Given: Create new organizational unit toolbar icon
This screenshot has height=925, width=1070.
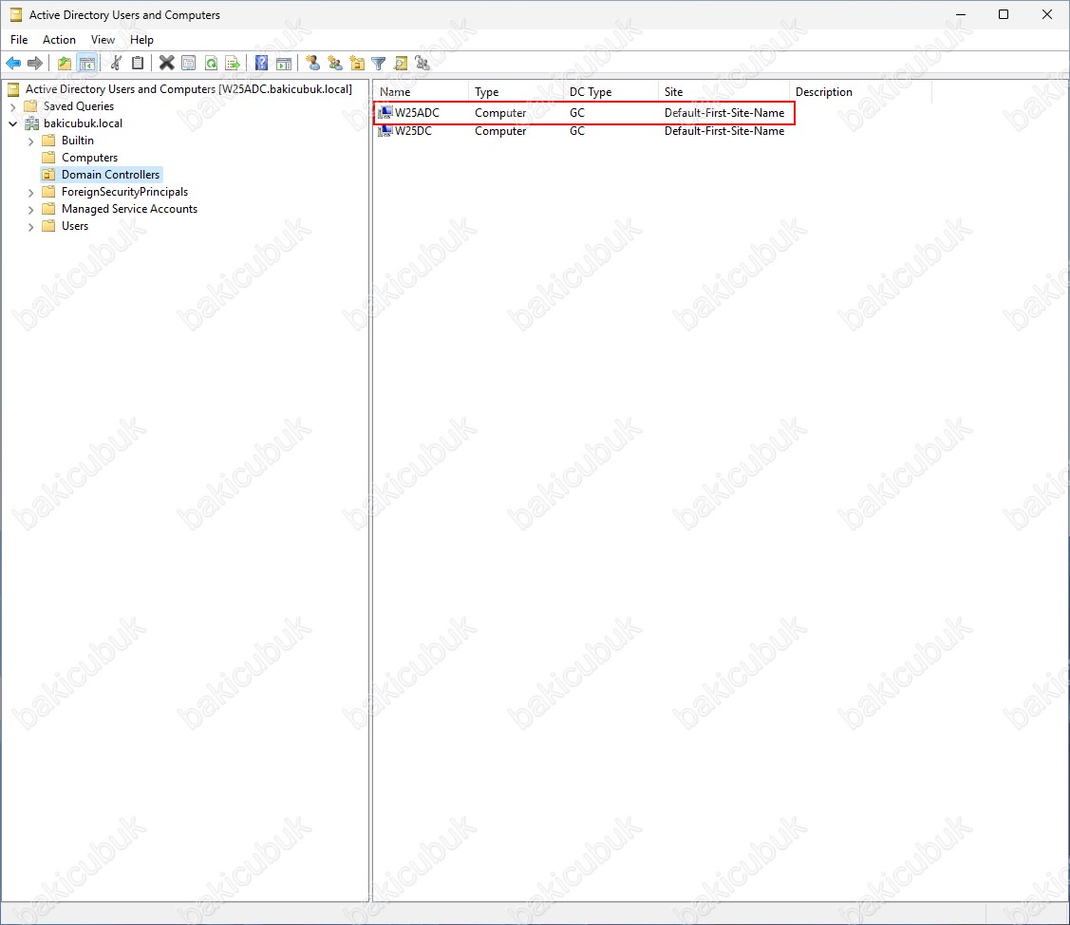Looking at the screenshot, I should pyautogui.click(x=357, y=64).
